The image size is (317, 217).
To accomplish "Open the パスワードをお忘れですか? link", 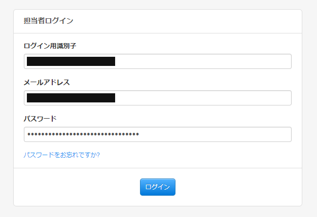I will click(x=61, y=155).
